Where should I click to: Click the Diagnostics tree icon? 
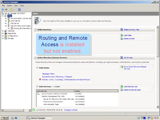pyautogui.click(x=6, y=33)
